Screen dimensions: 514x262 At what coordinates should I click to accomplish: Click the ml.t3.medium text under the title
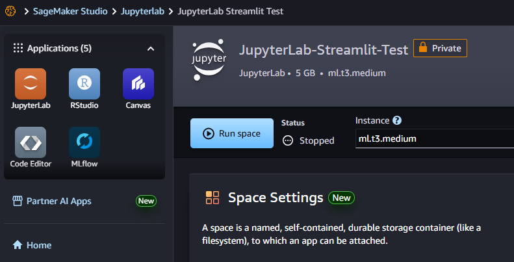pos(357,73)
